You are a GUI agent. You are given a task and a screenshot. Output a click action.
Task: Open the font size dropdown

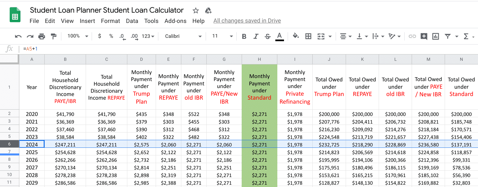click(x=222, y=36)
